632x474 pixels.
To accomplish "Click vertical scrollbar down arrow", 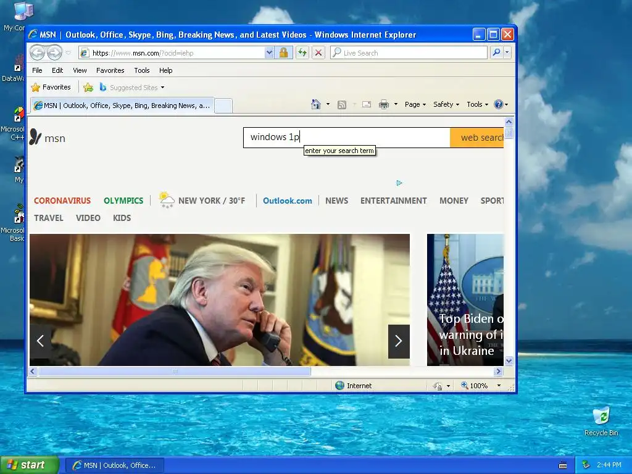I will (x=509, y=360).
